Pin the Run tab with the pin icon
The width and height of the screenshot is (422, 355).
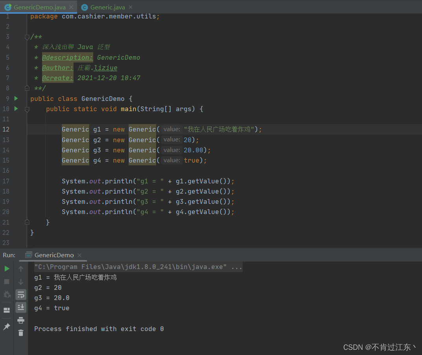tap(6, 326)
